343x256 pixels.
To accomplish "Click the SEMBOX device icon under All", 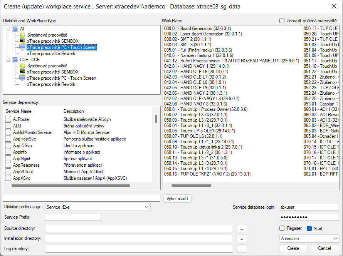I will (x=22, y=41).
